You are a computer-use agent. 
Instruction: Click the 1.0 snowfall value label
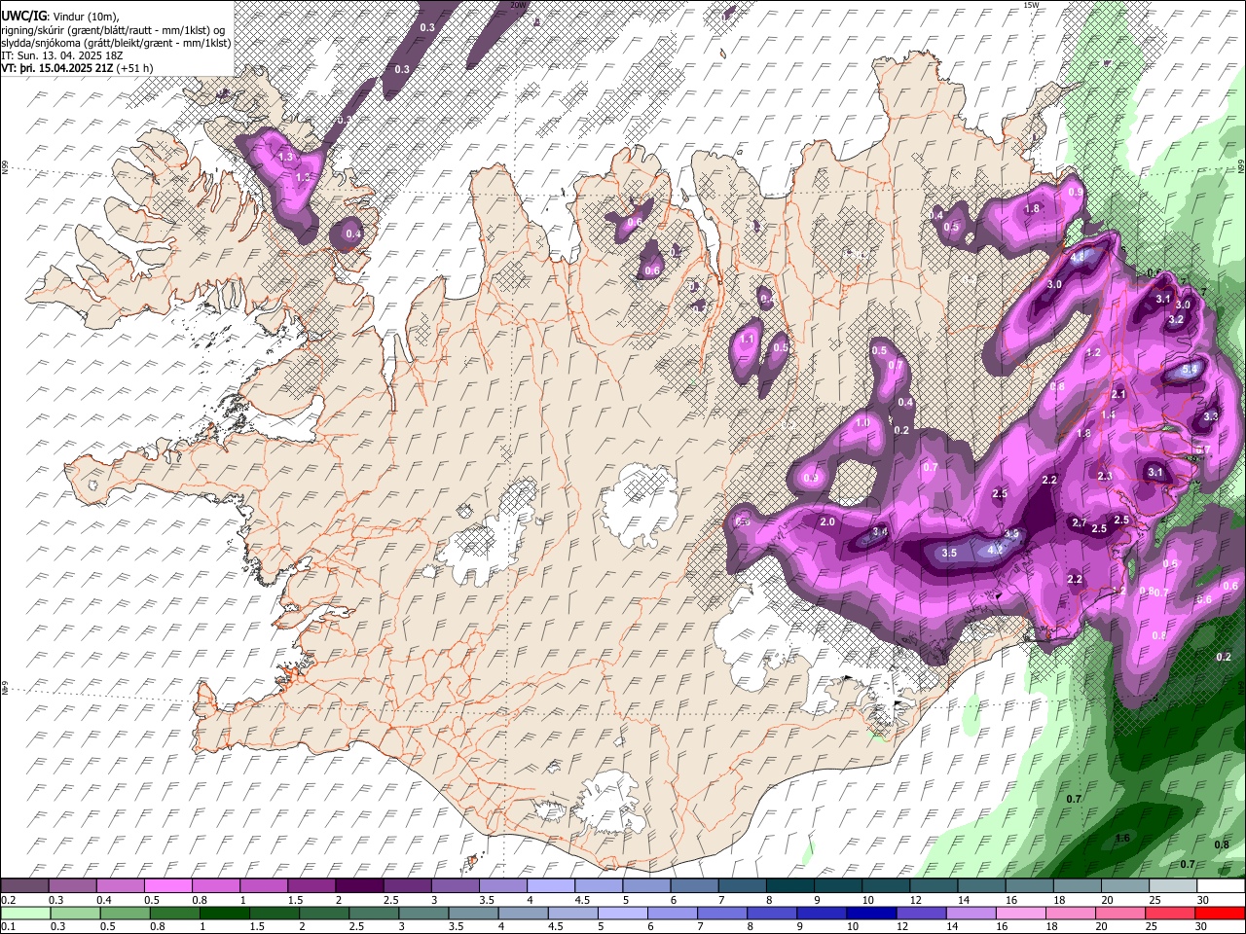pos(861,423)
